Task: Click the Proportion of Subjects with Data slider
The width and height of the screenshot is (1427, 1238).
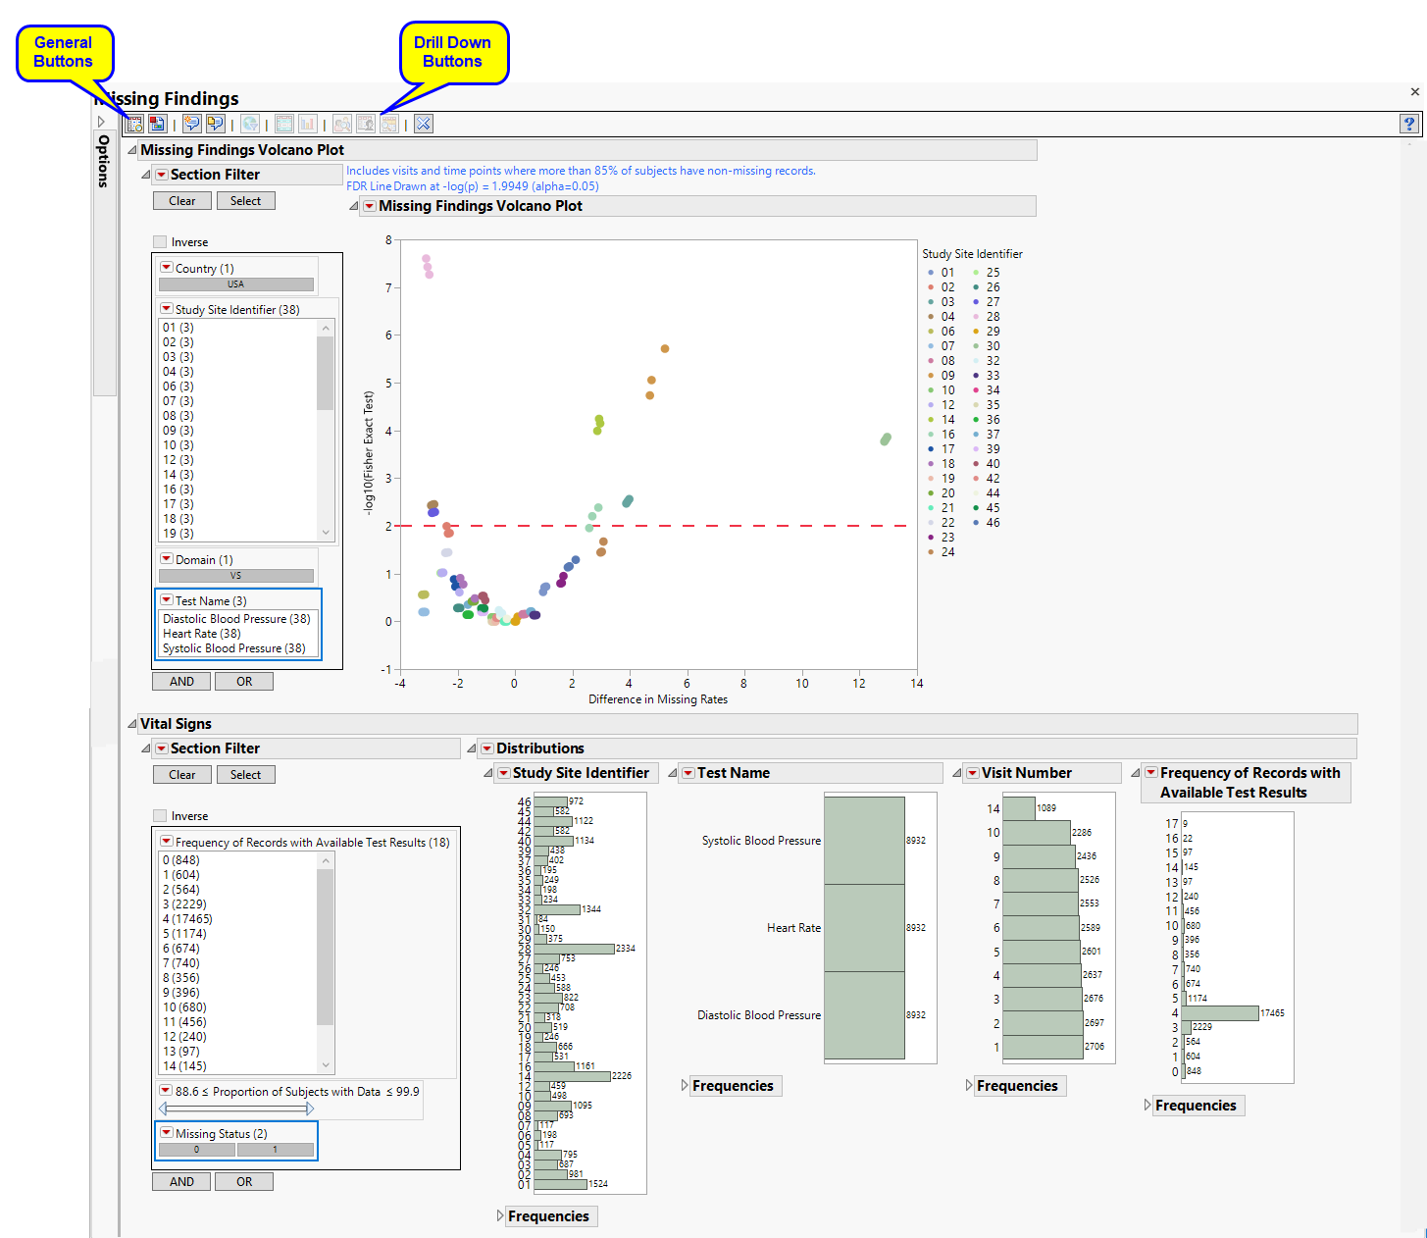Action: click(235, 1109)
